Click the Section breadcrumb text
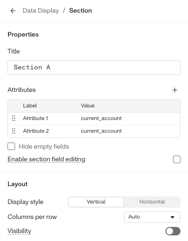Viewport: 188px width, 241px height. tap(80, 11)
